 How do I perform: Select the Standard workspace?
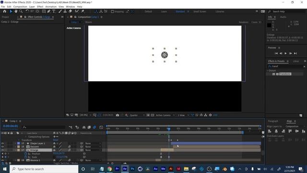click(180, 12)
